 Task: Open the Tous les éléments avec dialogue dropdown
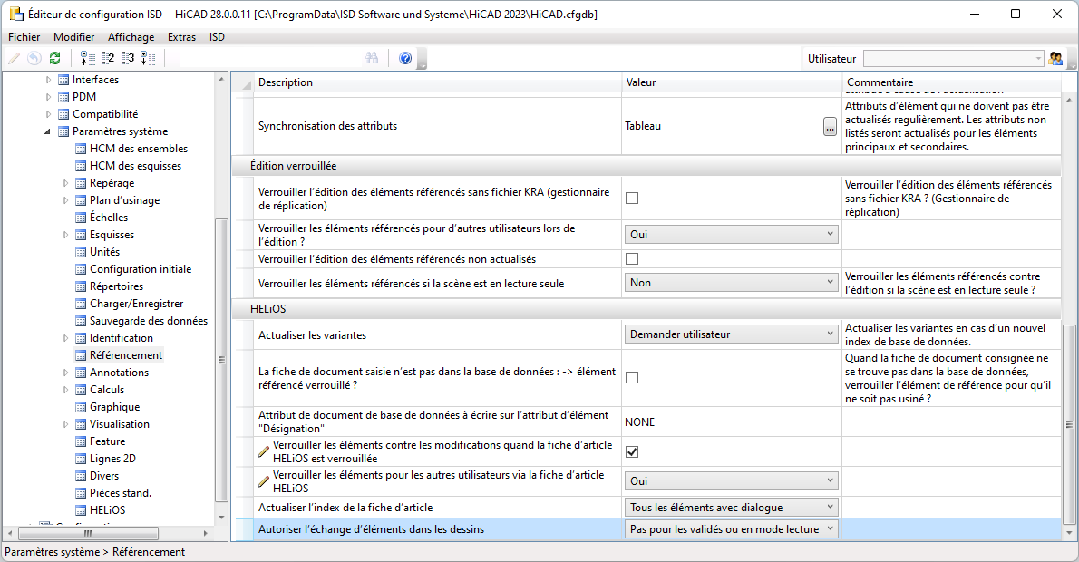coord(731,508)
